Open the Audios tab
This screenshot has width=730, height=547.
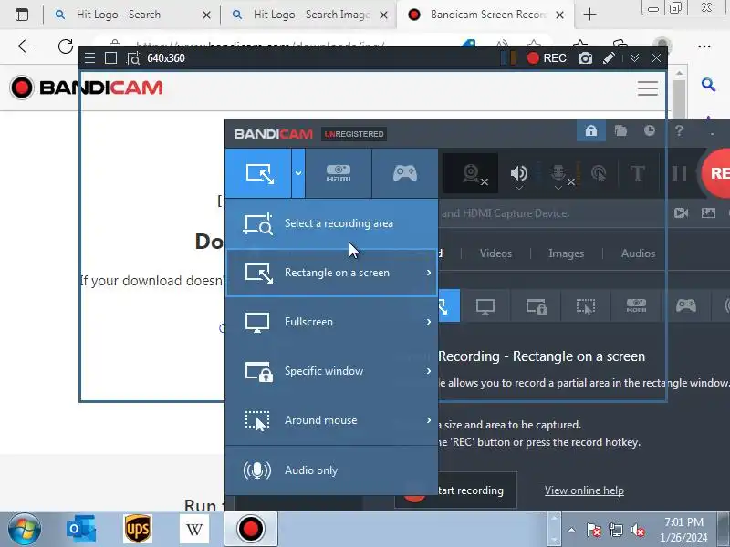tap(638, 253)
